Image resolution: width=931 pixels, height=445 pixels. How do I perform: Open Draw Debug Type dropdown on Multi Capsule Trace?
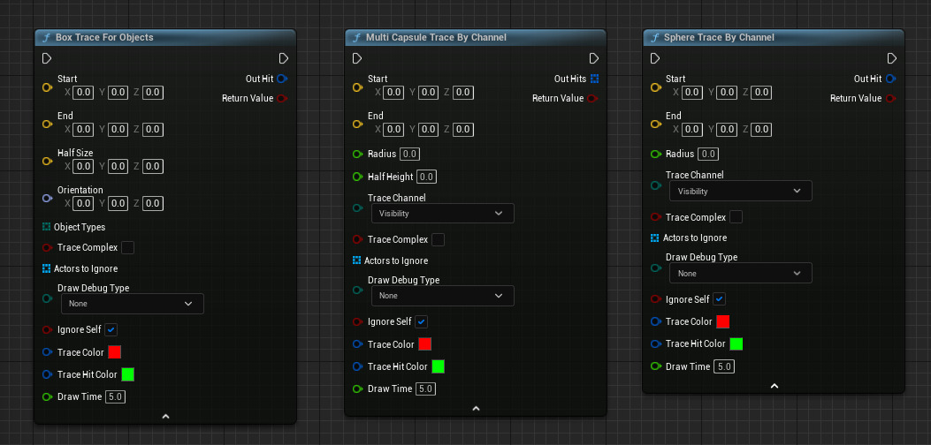443,296
